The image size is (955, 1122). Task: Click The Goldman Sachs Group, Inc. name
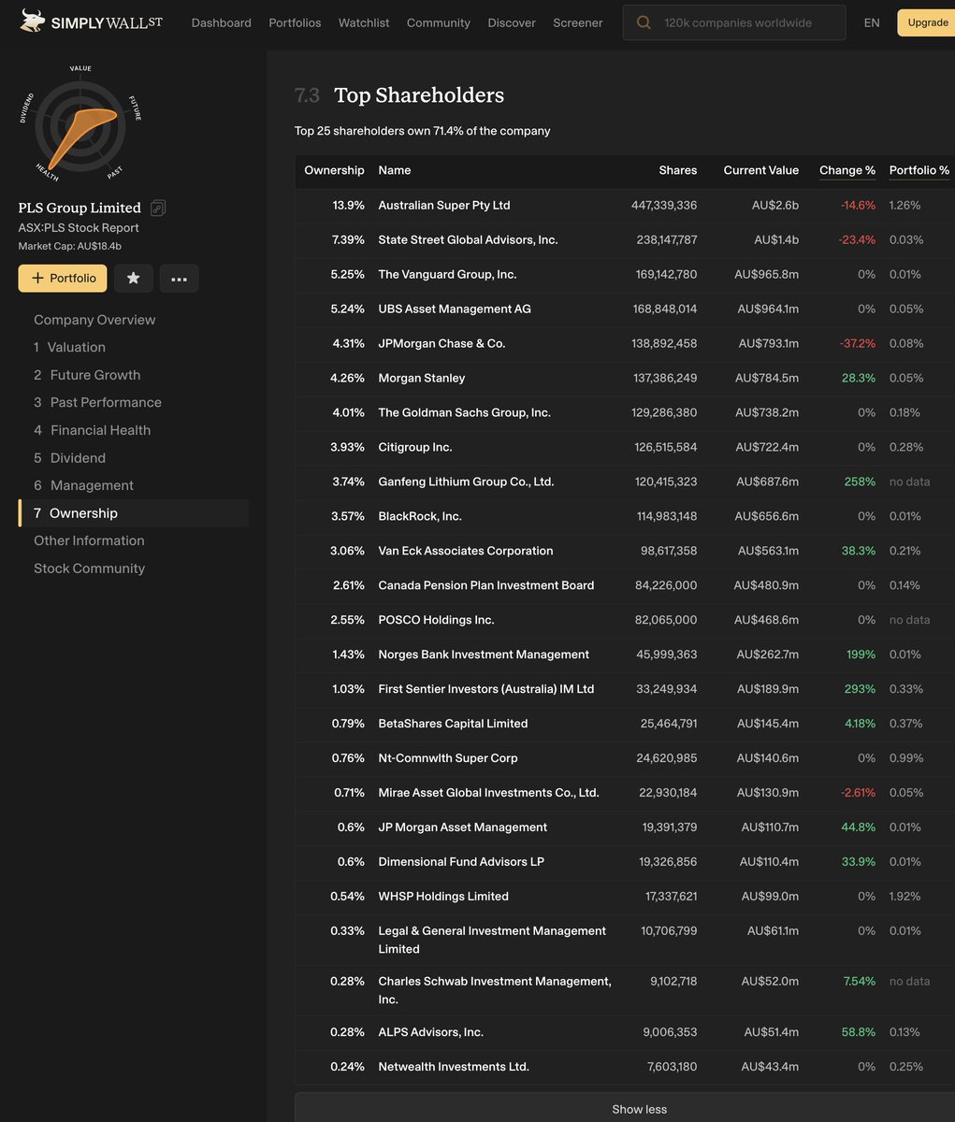[x=464, y=412]
